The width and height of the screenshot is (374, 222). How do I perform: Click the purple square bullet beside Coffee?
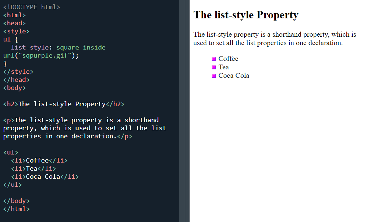point(214,59)
